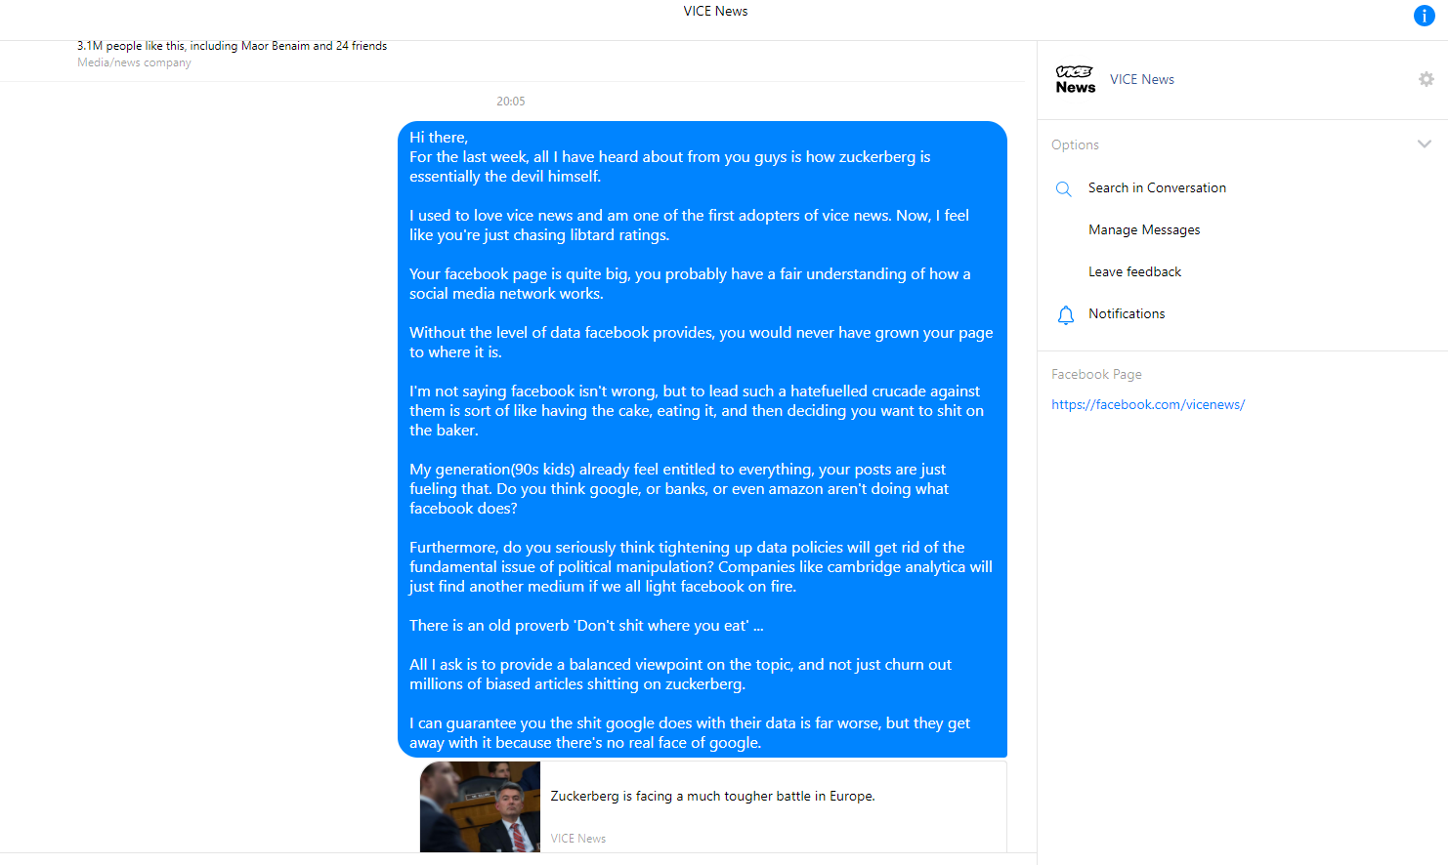Click the Options section header
This screenshot has width=1448, height=865.
(x=1075, y=144)
